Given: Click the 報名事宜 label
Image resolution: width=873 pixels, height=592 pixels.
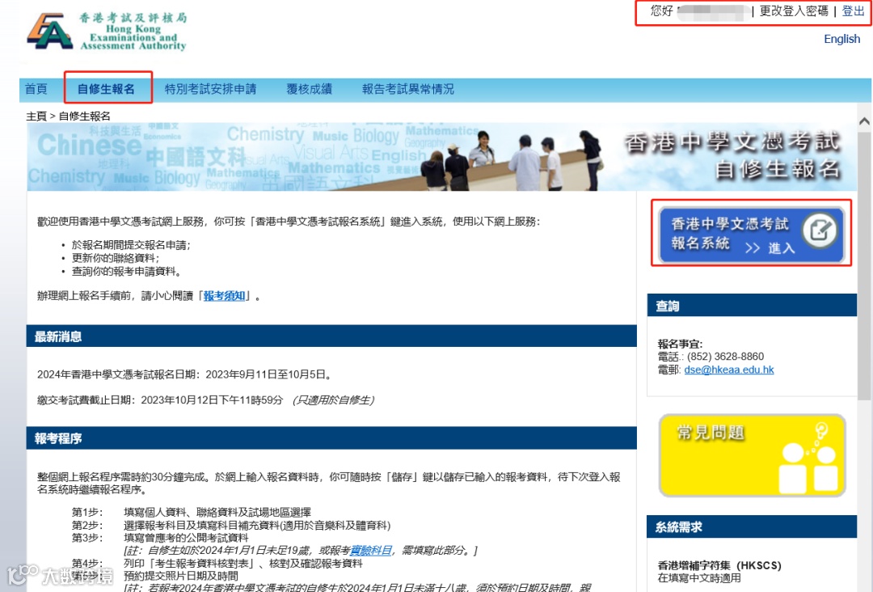Looking at the screenshot, I should coord(680,344).
